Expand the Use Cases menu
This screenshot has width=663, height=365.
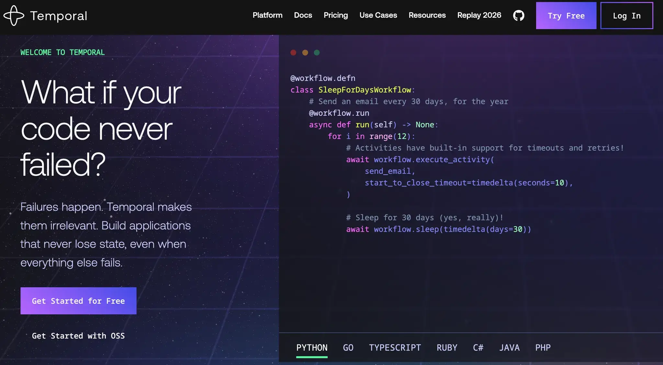[378, 15]
